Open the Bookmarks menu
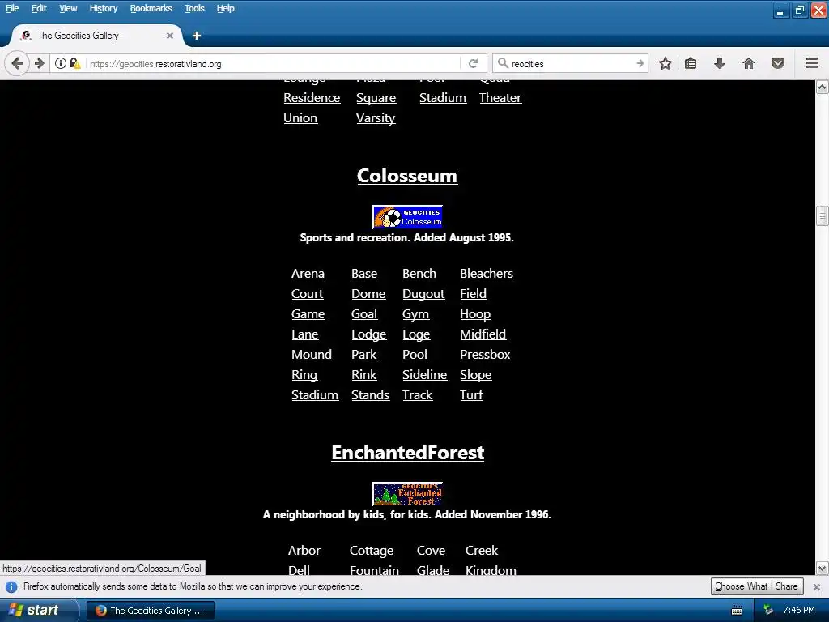The image size is (829, 622). tap(151, 8)
